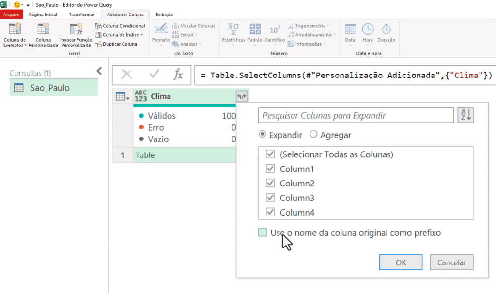Screen dimensions: 496x293
Task: Open the Arquivo menu tab
Action: (x=12, y=15)
